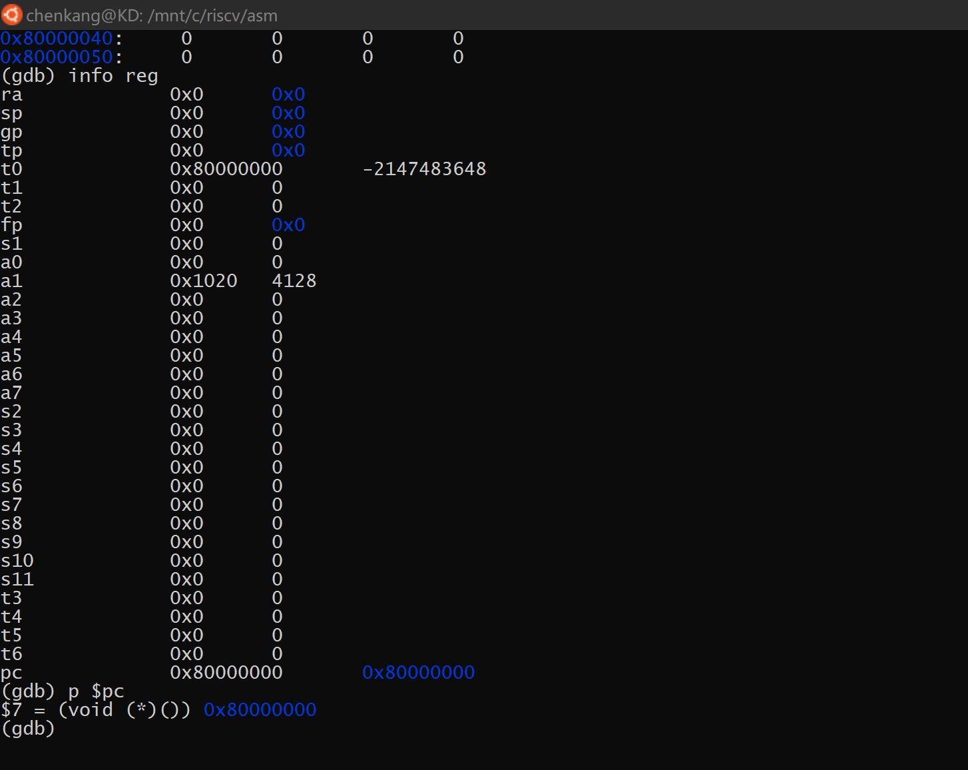Click the blue 0x80000000 in pc row
Image resolution: width=968 pixels, height=770 pixels.
[418, 673]
